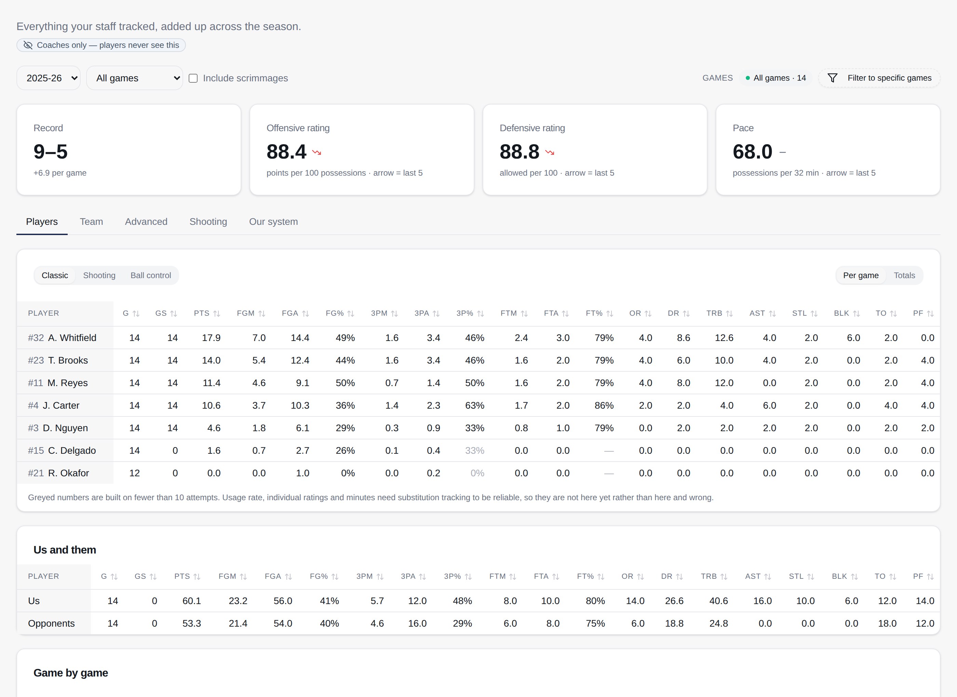Open player #11 M. Reyes row

[478, 383]
